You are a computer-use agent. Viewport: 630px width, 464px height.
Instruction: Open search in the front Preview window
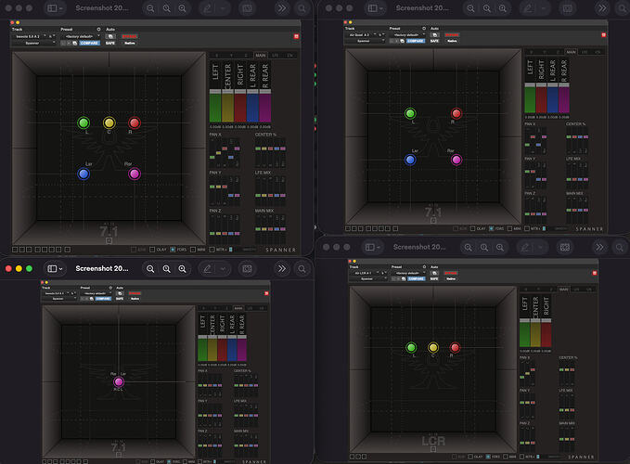(302, 269)
